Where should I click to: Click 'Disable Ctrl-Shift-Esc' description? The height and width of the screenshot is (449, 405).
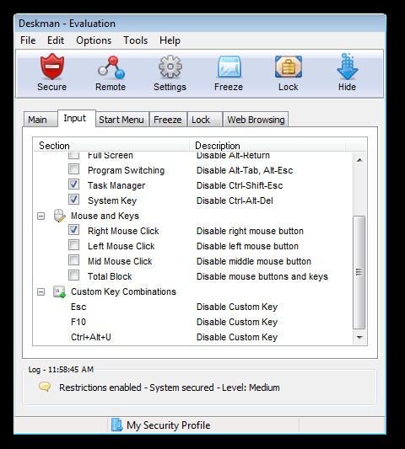pos(240,185)
